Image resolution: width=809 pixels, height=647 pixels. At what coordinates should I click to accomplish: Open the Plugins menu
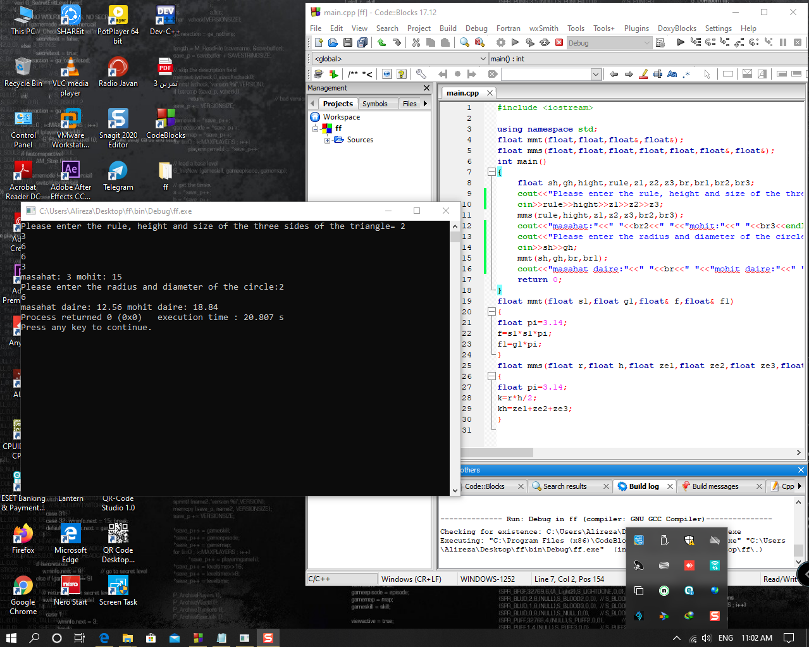(636, 28)
